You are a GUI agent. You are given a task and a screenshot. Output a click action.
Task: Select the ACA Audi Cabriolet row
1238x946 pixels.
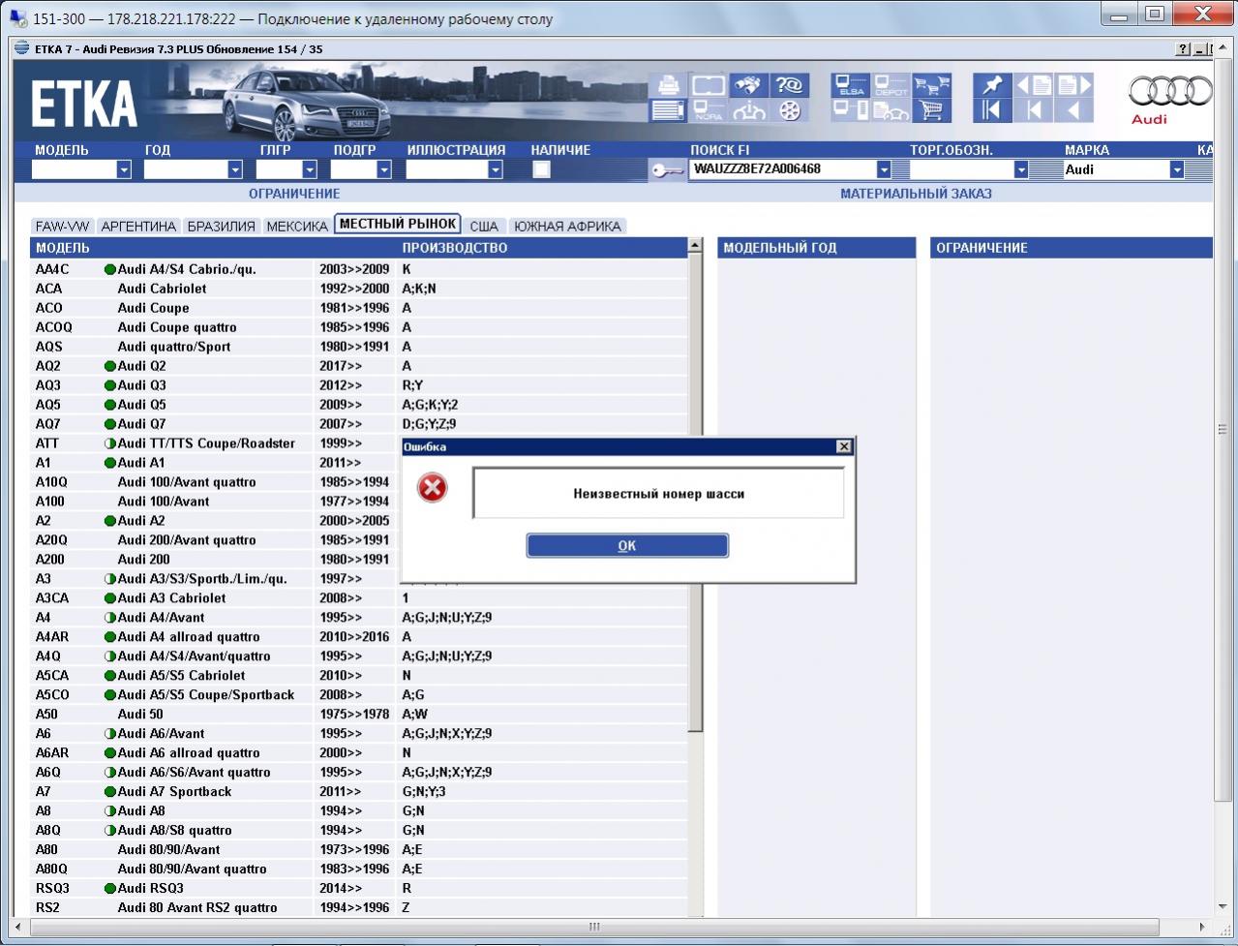pyautogui.click(x=358, y=289)
